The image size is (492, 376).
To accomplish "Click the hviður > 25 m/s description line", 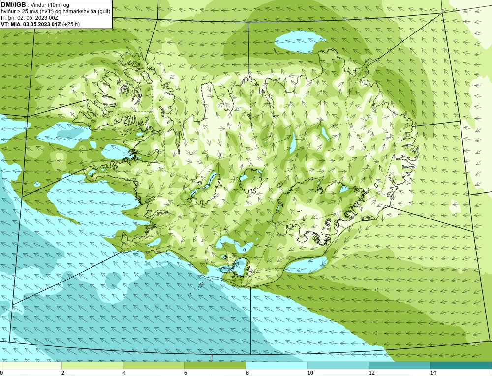I will pos(56,12).
